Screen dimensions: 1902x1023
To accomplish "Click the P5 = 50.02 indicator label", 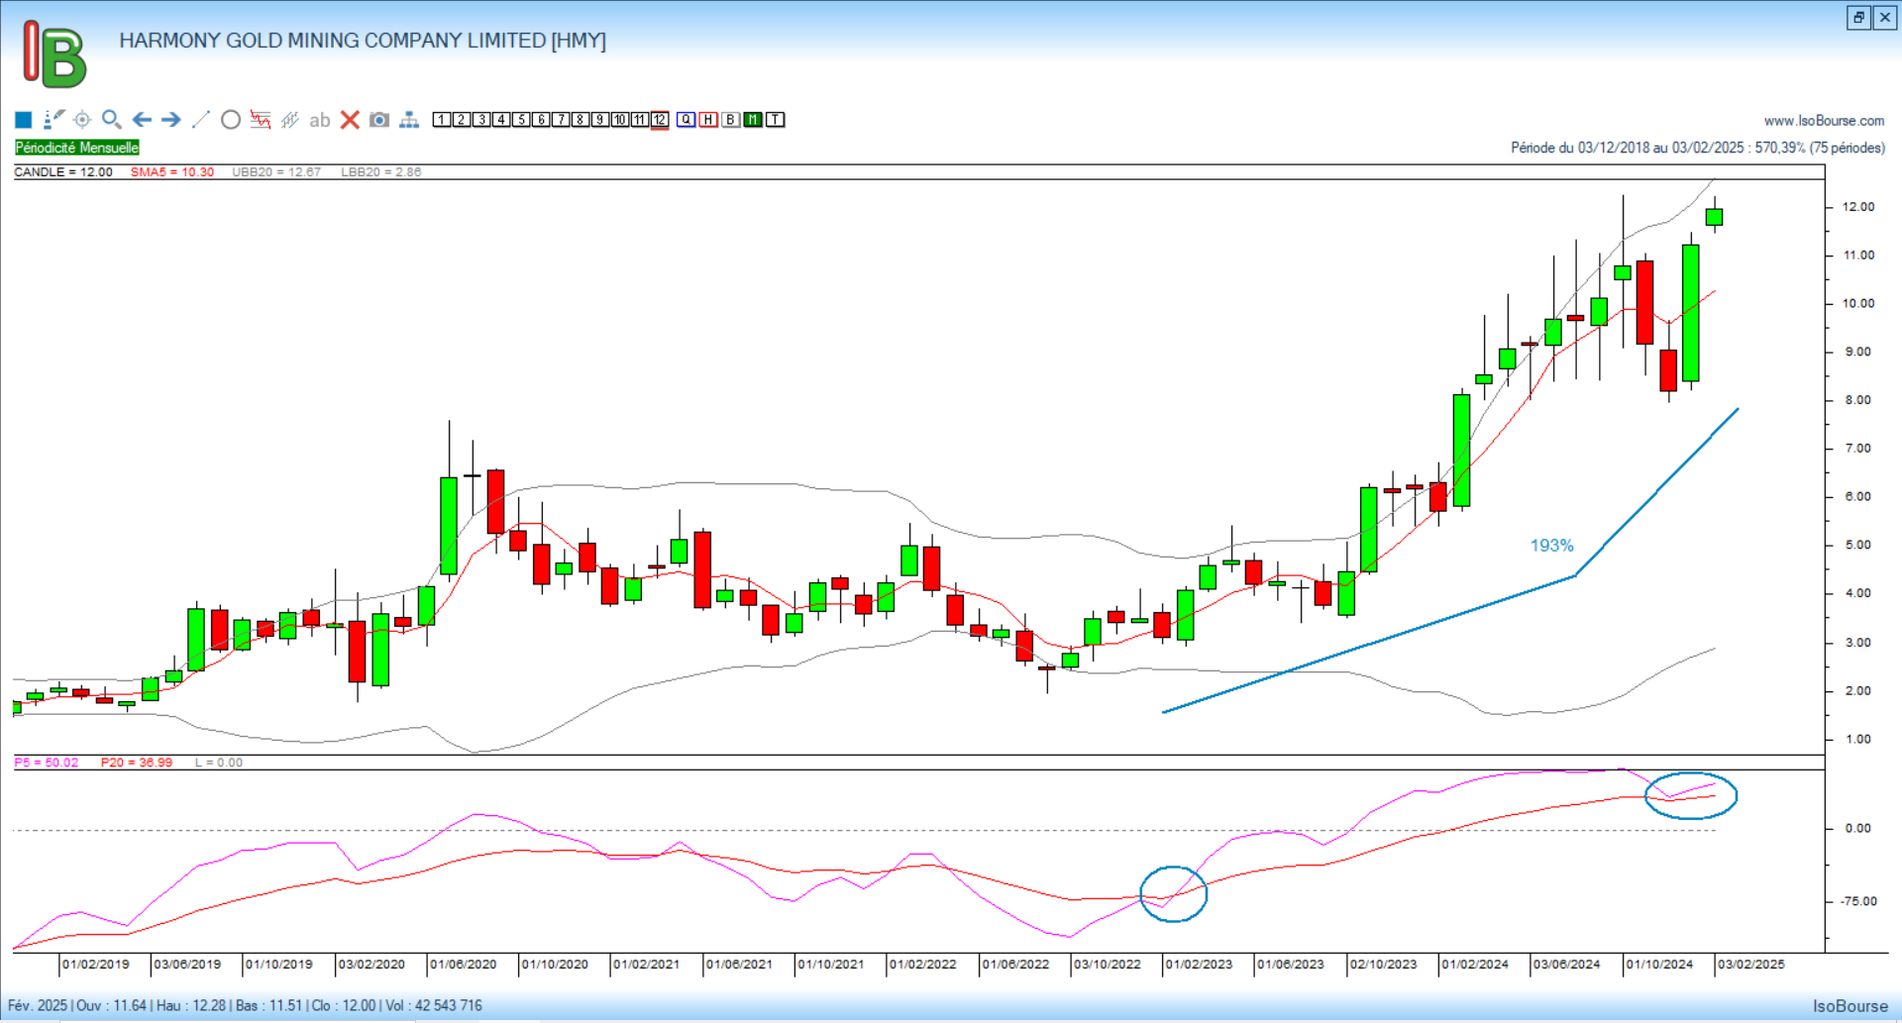I will coord(47,763).
